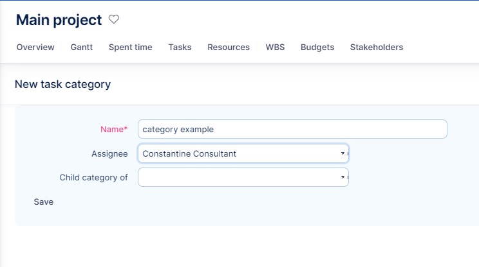Open the Assignee dropdown showing Constantine Consultant

tap(238, 153)
